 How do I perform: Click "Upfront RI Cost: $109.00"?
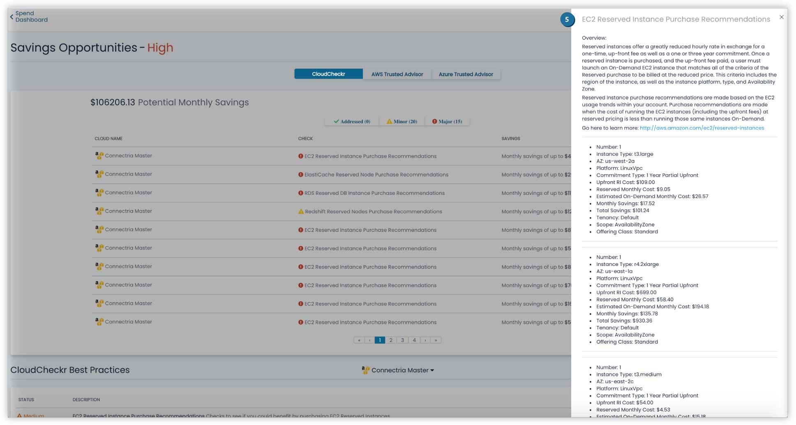point(625,182)
